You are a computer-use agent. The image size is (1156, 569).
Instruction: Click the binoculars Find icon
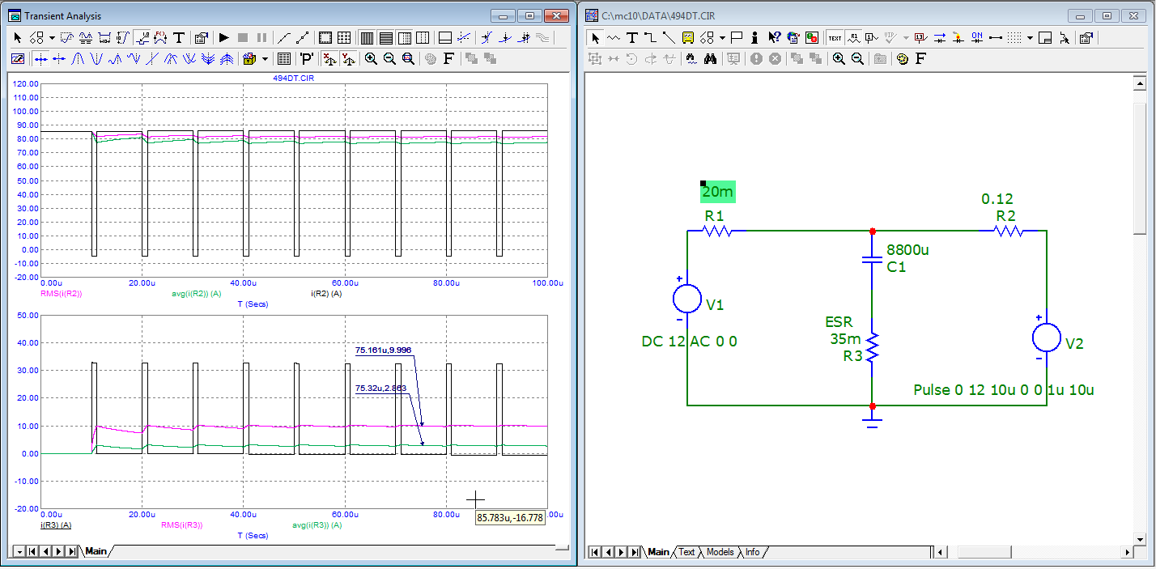[x=710, y=58]
